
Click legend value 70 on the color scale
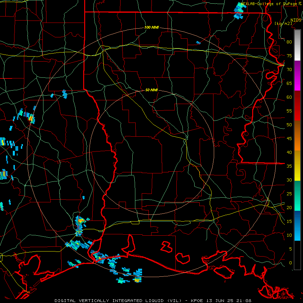click(289, 70)
